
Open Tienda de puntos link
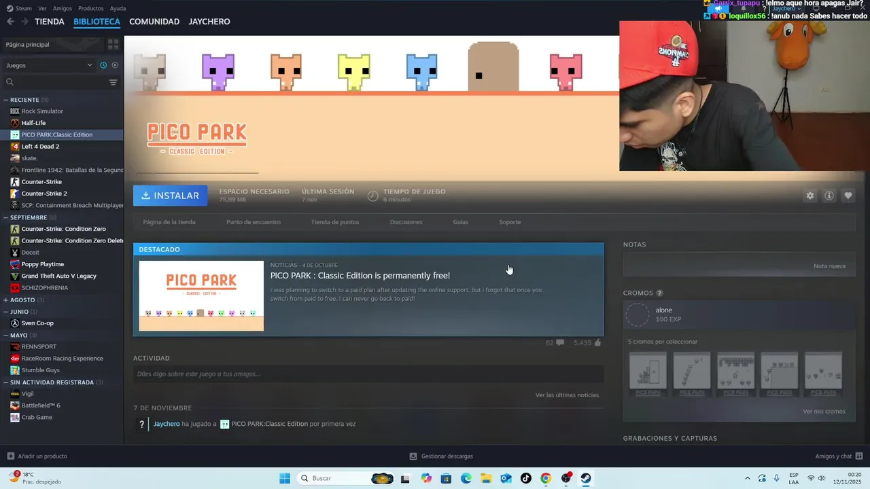(x=335, y=222)
